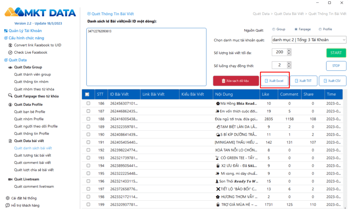Open Quét tương tác bài viết page
The width and height of the screenshot is (348, 209).
(x=32, y=155)
